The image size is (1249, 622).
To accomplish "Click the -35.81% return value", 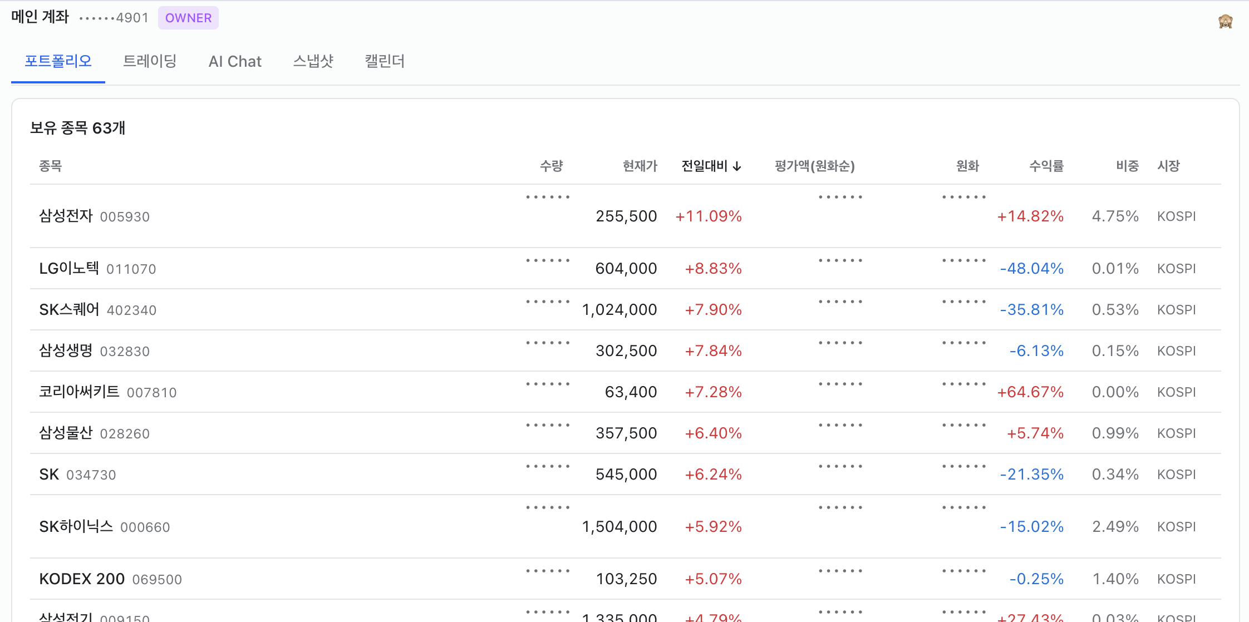I will coord(1032,309).
